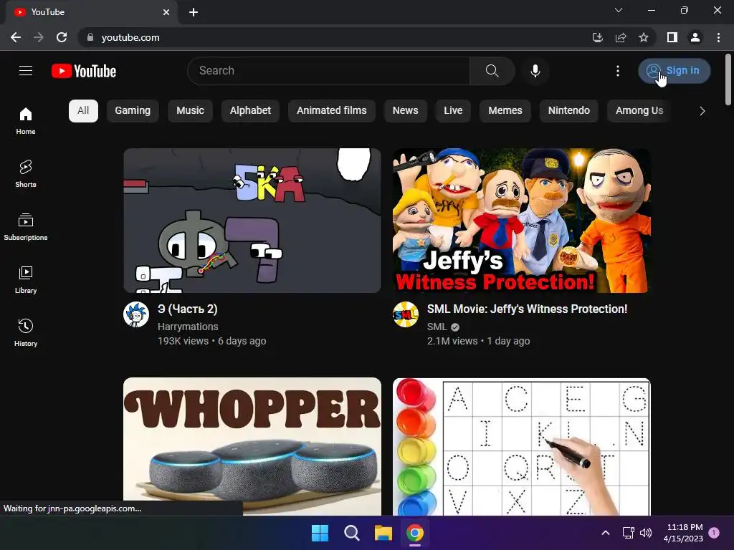The height and width of the screenshot is (550, 734).
Task: Share this page icon
Action: tap(621, 37)
